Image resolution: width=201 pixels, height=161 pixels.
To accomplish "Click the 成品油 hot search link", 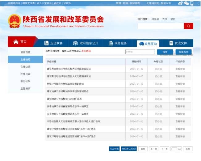I will [155, 19].
